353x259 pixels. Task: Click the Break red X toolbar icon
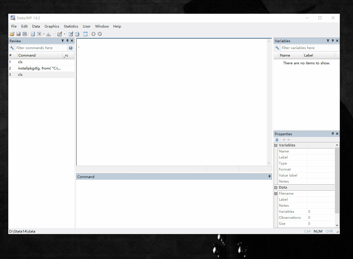pyautogui.click(x=100, y=34)
